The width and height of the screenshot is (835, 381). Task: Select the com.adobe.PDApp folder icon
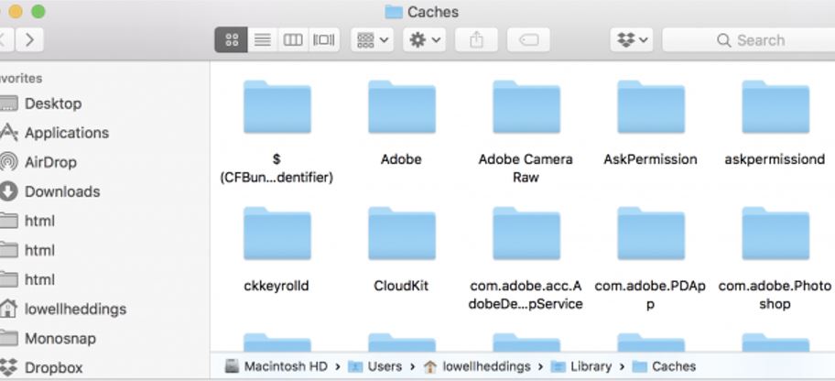(x=651, y=234)
